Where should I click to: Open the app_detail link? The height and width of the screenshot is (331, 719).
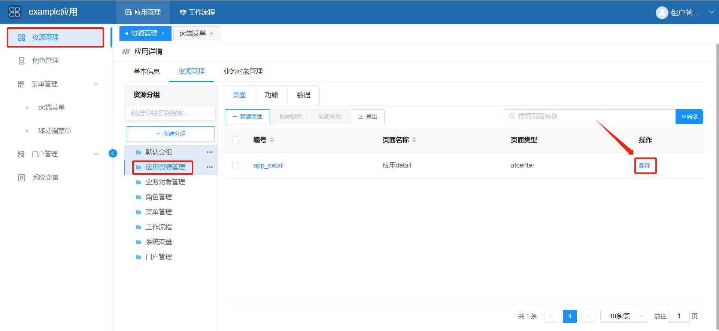tap(268, 165)
